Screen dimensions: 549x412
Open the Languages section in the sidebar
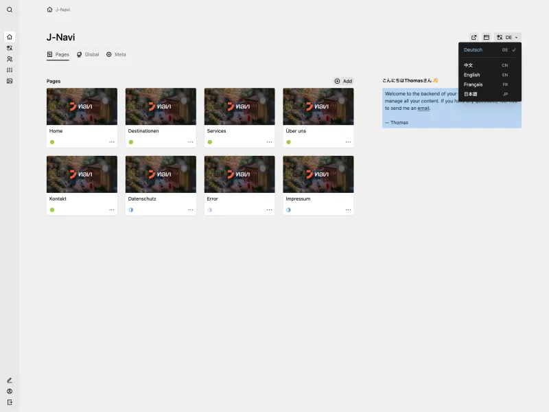click(x=10, y=48)
